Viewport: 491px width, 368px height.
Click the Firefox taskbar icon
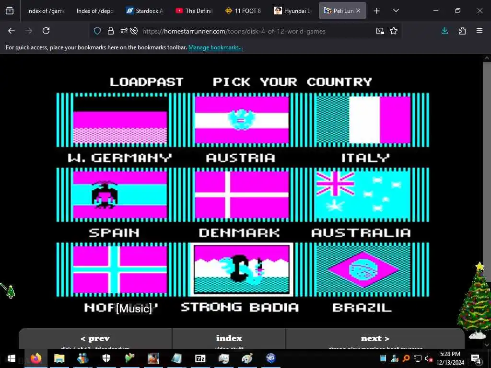pyautogui.click(x=35, y=358)
